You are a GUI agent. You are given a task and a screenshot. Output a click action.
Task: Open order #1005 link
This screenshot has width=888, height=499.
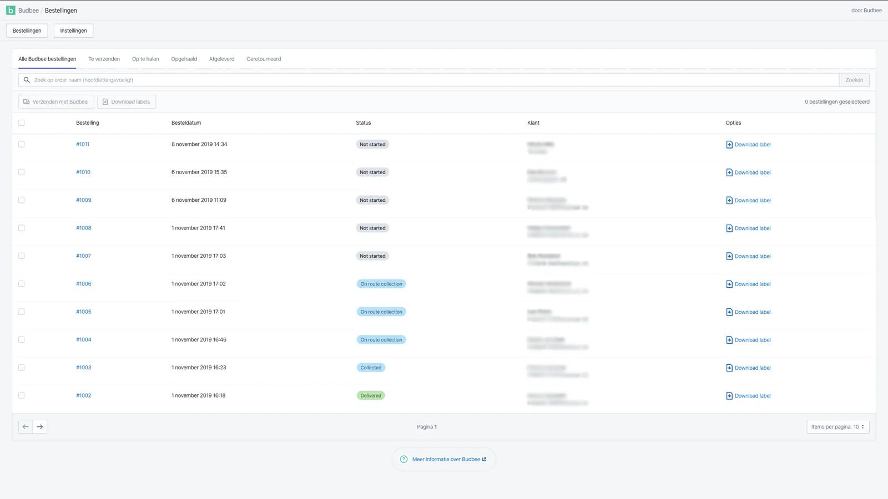[84, 312]
